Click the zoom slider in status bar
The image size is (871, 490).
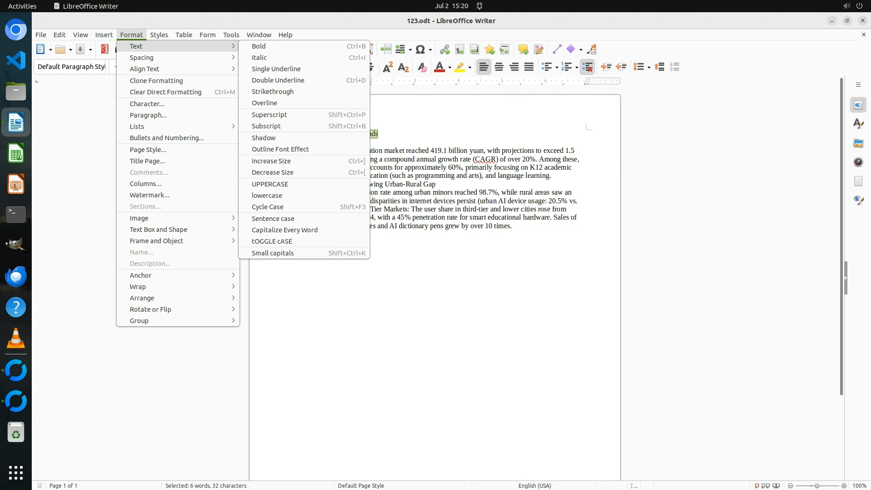pos(817,485)
